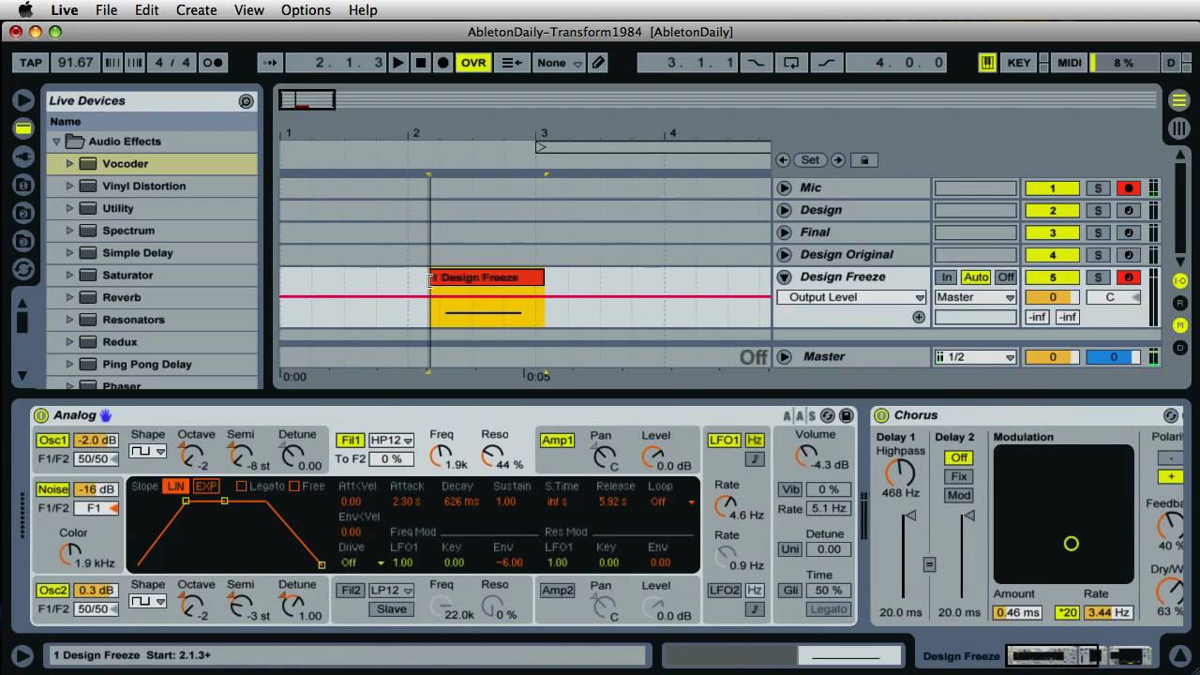Toggle the Follow arrow button
1200x675 pixels.
click(x=271, y=63)
